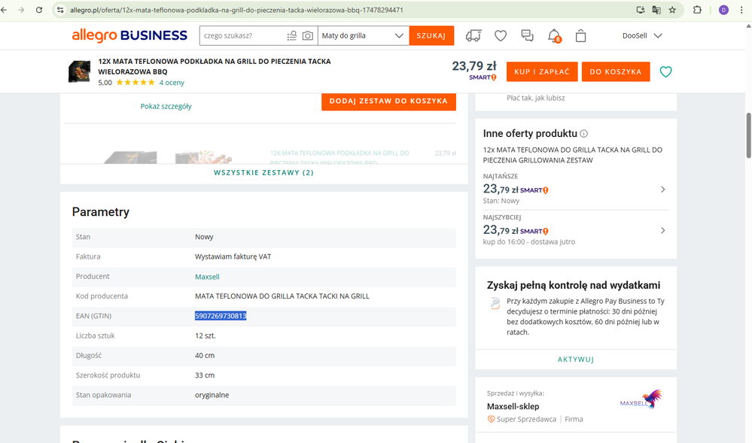The width and height of the screenshot is (752, 443).
Task: Expand the Najtańsze offer chevron
Action: point(662,190)
